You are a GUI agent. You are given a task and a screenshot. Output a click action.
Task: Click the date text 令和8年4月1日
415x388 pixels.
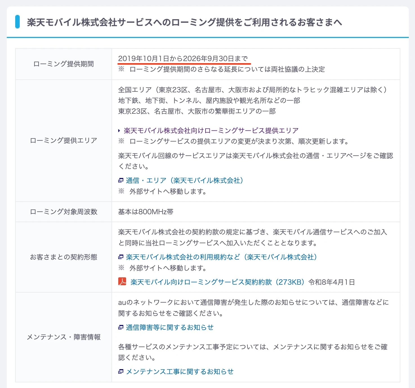click(332, 282)
